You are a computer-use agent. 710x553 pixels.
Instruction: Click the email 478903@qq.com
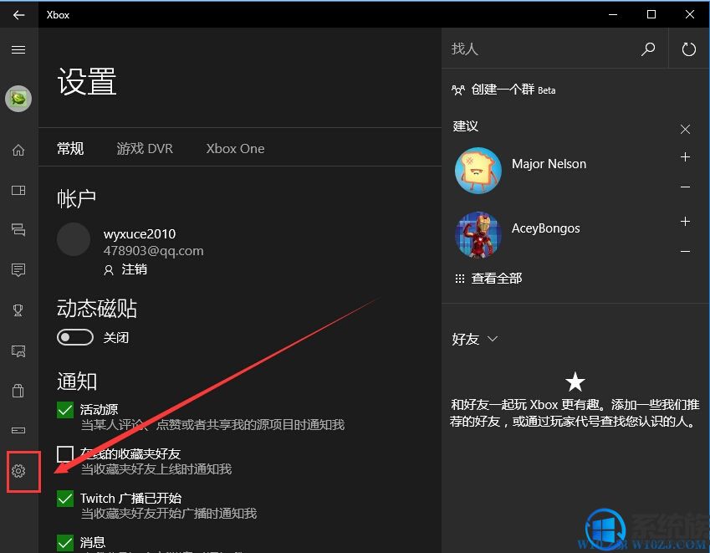point(154,251)
